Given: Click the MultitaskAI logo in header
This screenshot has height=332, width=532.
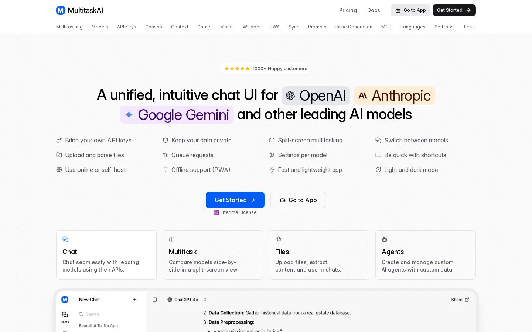Looking at the screenshot, I should click(79, 10).
